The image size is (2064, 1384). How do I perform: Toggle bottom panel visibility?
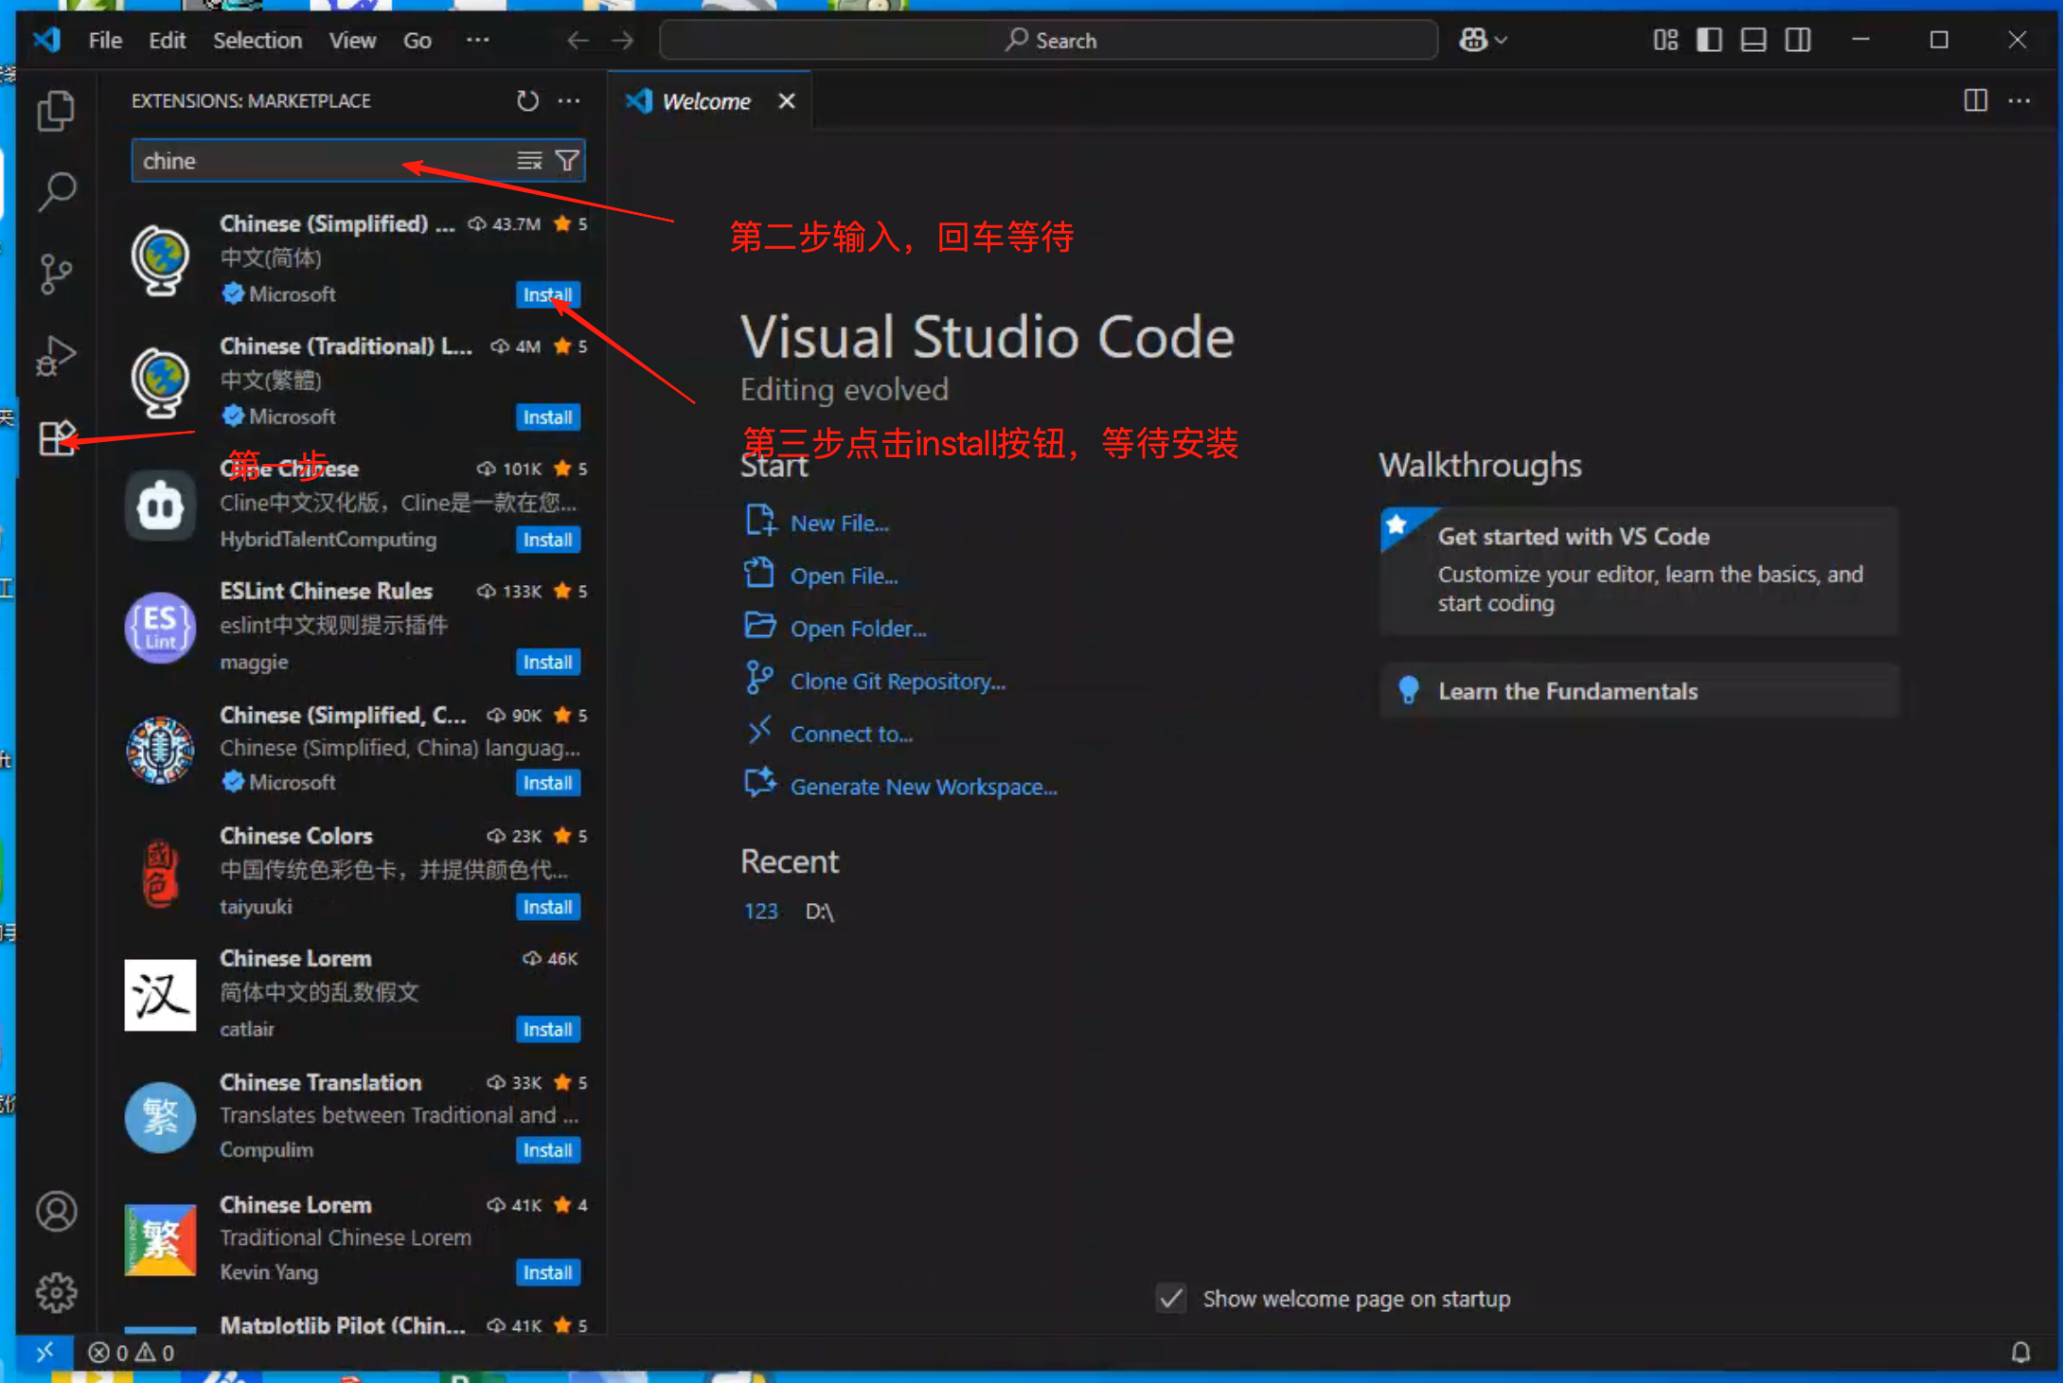pos(1753,40)
